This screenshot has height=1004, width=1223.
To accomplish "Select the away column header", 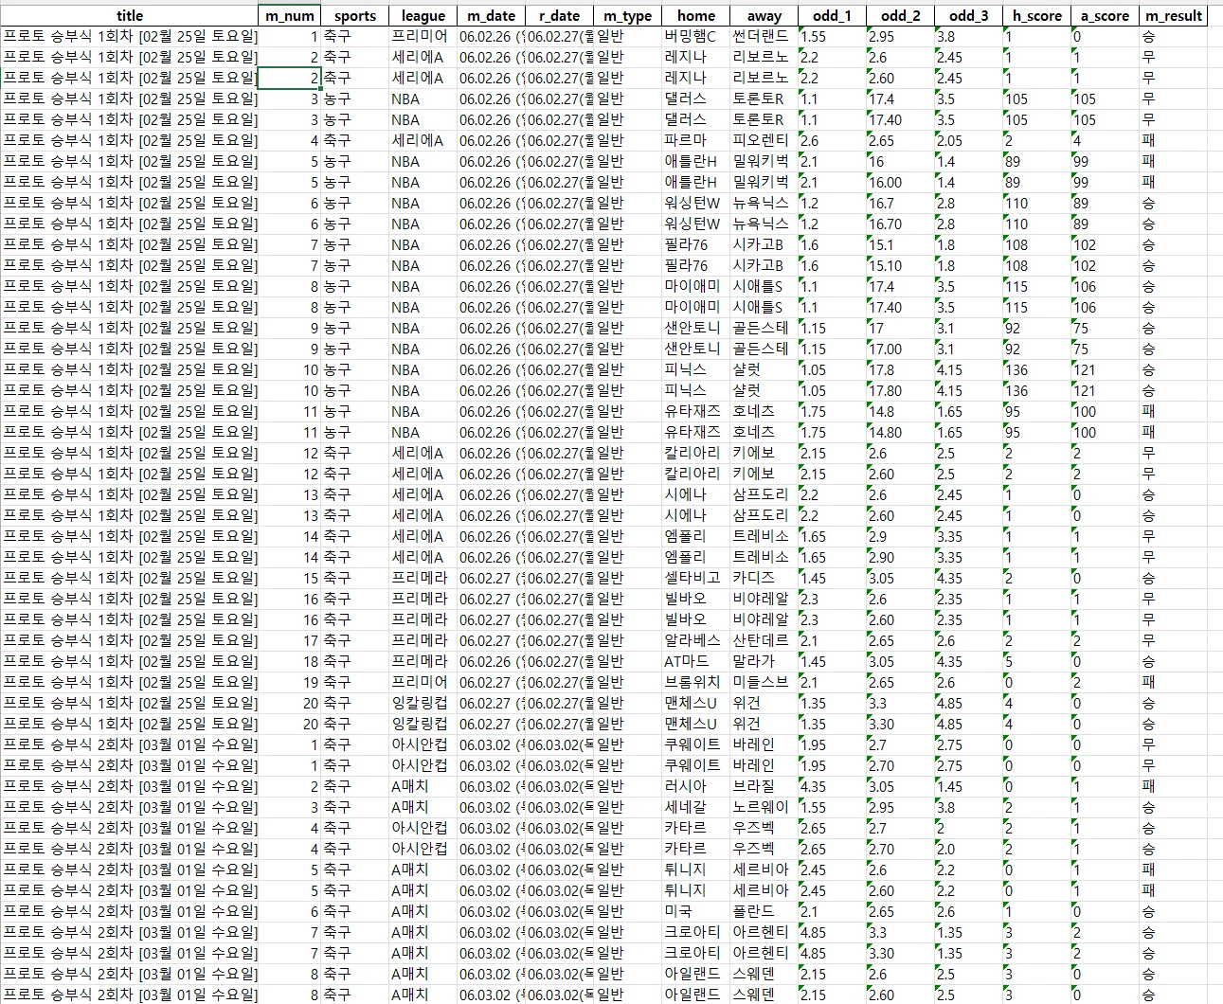I will coord(764,15).
